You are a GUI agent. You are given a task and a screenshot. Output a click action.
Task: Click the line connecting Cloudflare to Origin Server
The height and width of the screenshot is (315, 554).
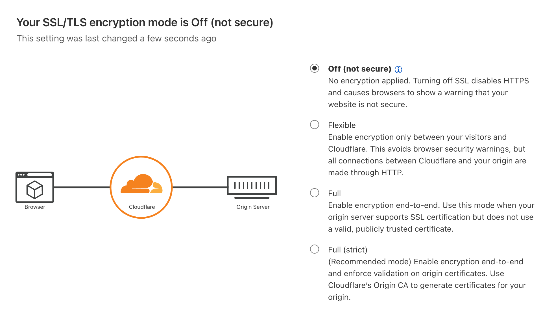pos(200,187)
